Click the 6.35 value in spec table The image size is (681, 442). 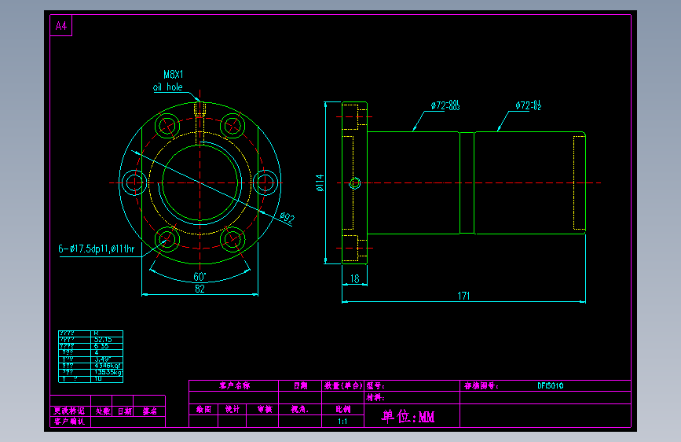(101, 346)
